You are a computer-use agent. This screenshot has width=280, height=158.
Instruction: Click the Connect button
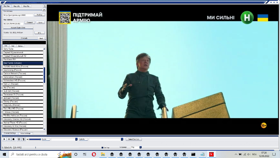pyautogui.click(x=30, y=22)
